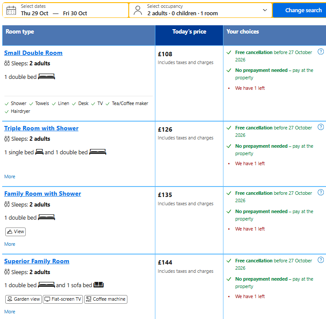This screenshot has height=319, width=326.
Task: Click "2 adults · 0 children · 1 room" text
Action: [182, 13]
